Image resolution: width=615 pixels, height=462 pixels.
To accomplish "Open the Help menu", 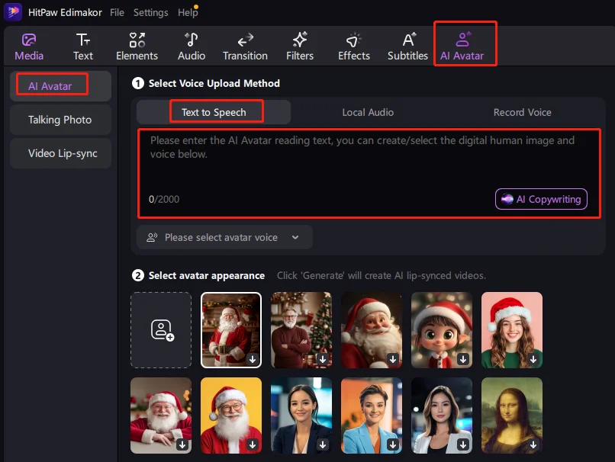I will pyautogui.click(x=187, y=13).
